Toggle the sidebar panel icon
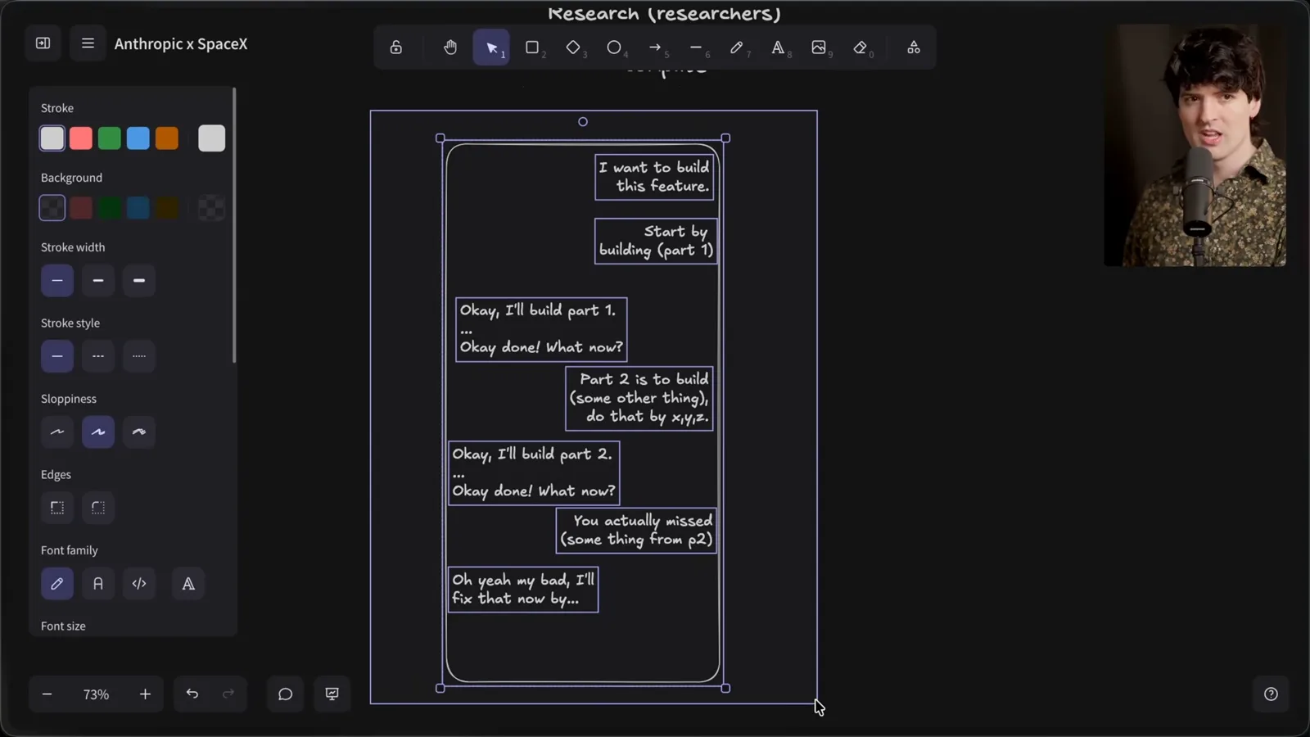Image resolution: width=1310 pixels, height=737 pixels. pos(43,43)
